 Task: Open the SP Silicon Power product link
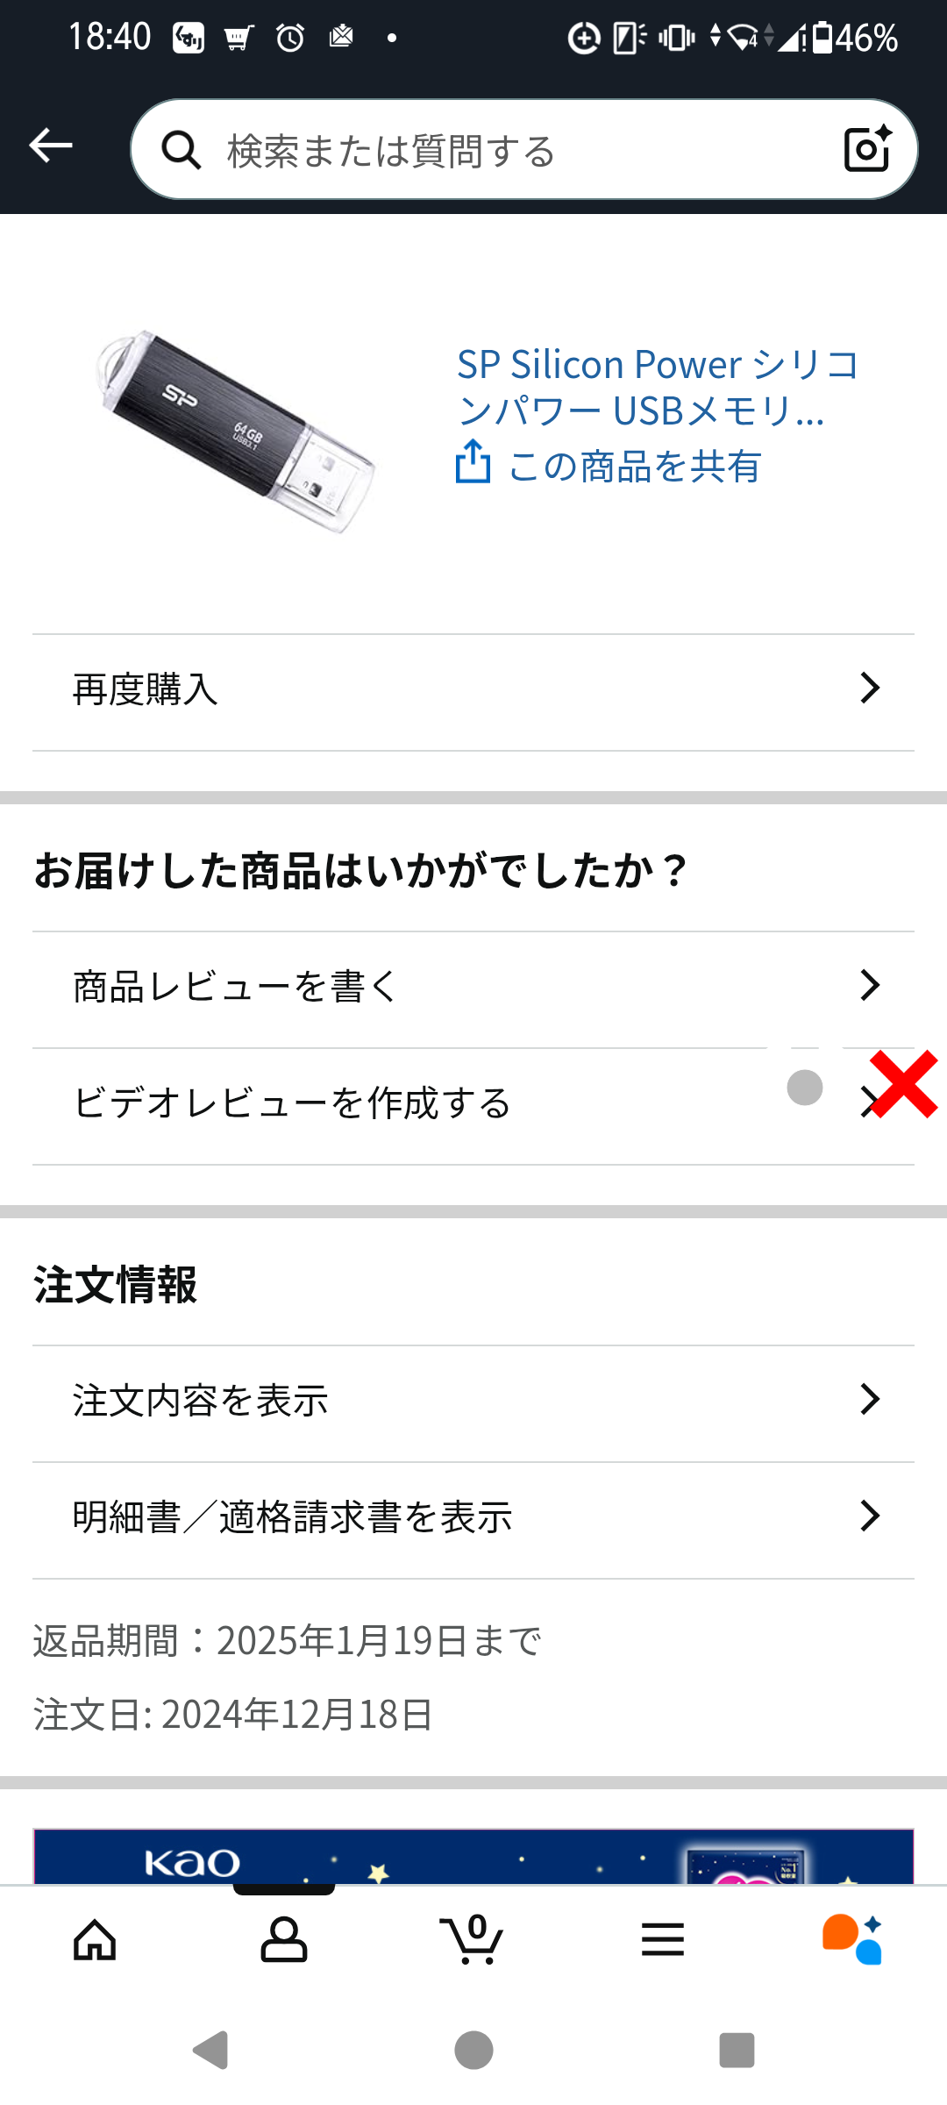658,387
